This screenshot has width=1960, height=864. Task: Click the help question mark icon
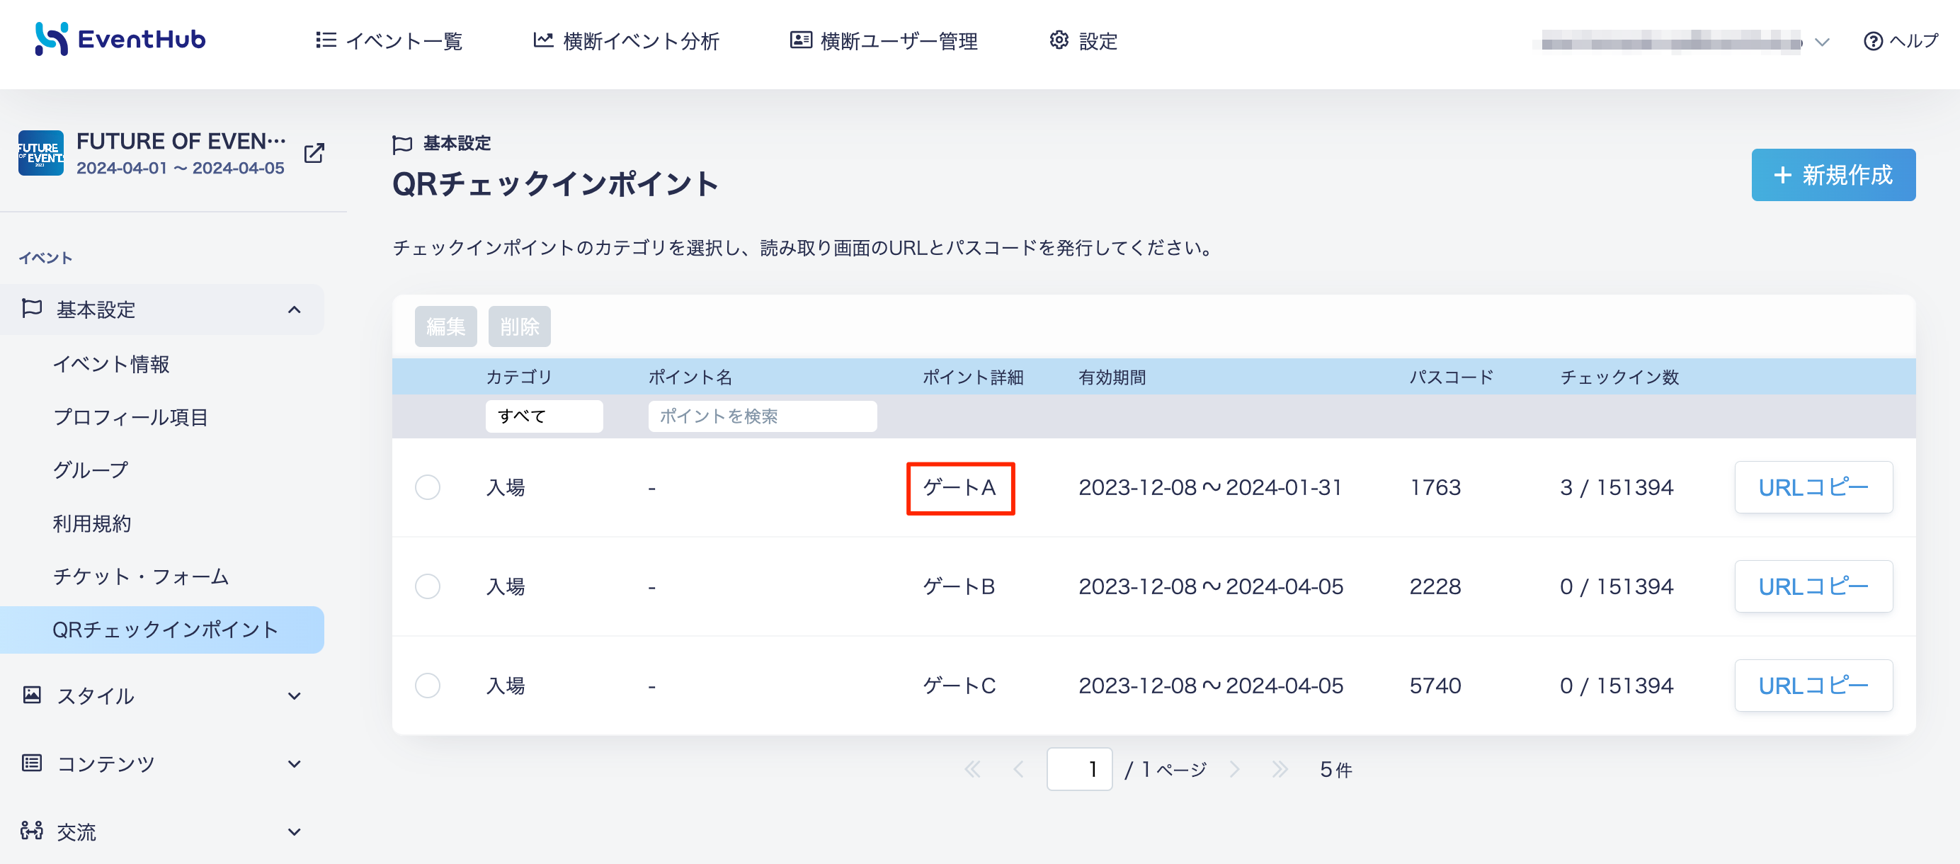point(1872,41)
